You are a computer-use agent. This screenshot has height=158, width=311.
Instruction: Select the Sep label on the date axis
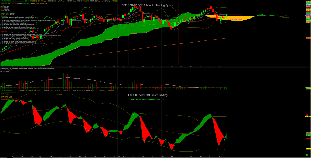[80, 66]
